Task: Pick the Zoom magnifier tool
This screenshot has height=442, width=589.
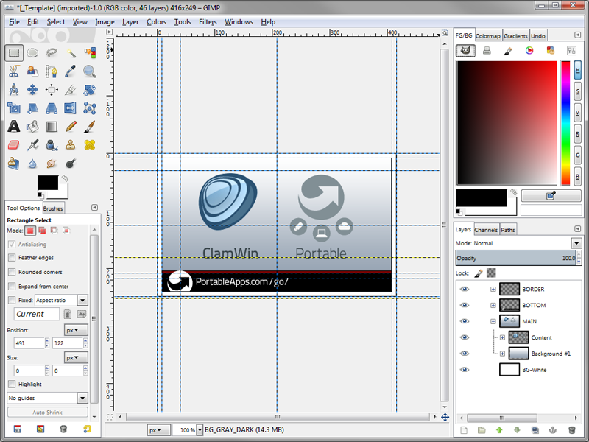Action: point(90,71)
